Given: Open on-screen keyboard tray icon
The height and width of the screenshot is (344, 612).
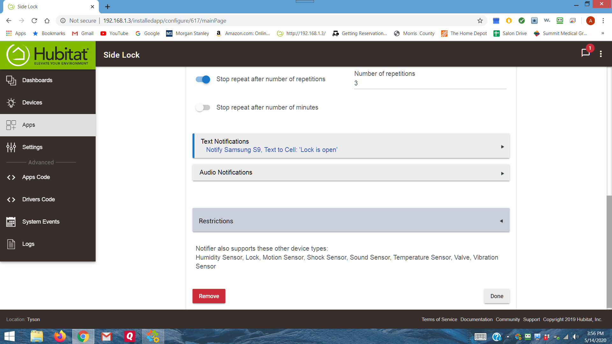Looking at the screenshot, I should (480, 337).
